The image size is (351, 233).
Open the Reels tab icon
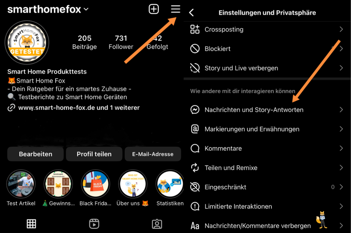(94, 224)
